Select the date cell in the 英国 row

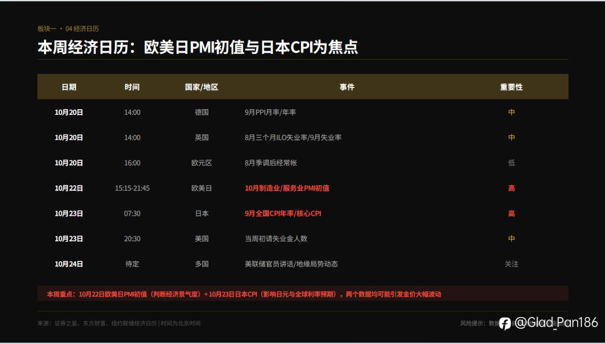pos(69,138)
